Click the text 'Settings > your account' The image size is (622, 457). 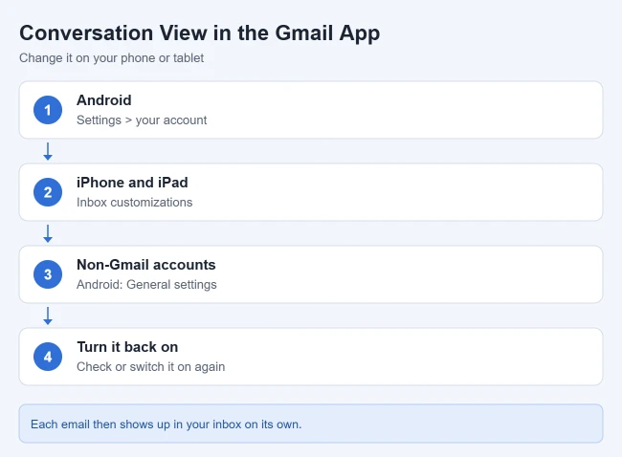[x=142, y=120]
